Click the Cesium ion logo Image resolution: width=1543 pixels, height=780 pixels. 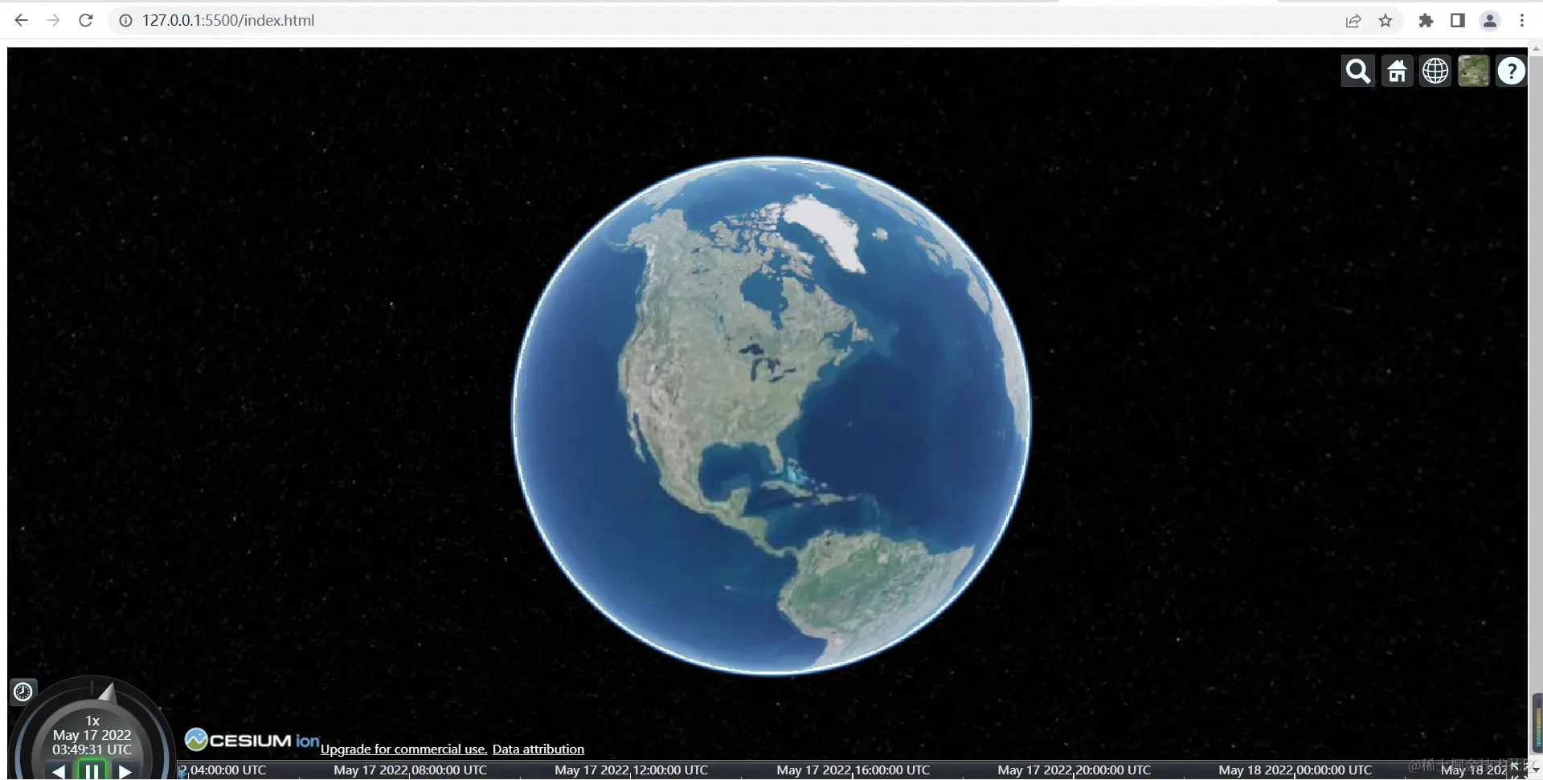(x=252, y=740)
